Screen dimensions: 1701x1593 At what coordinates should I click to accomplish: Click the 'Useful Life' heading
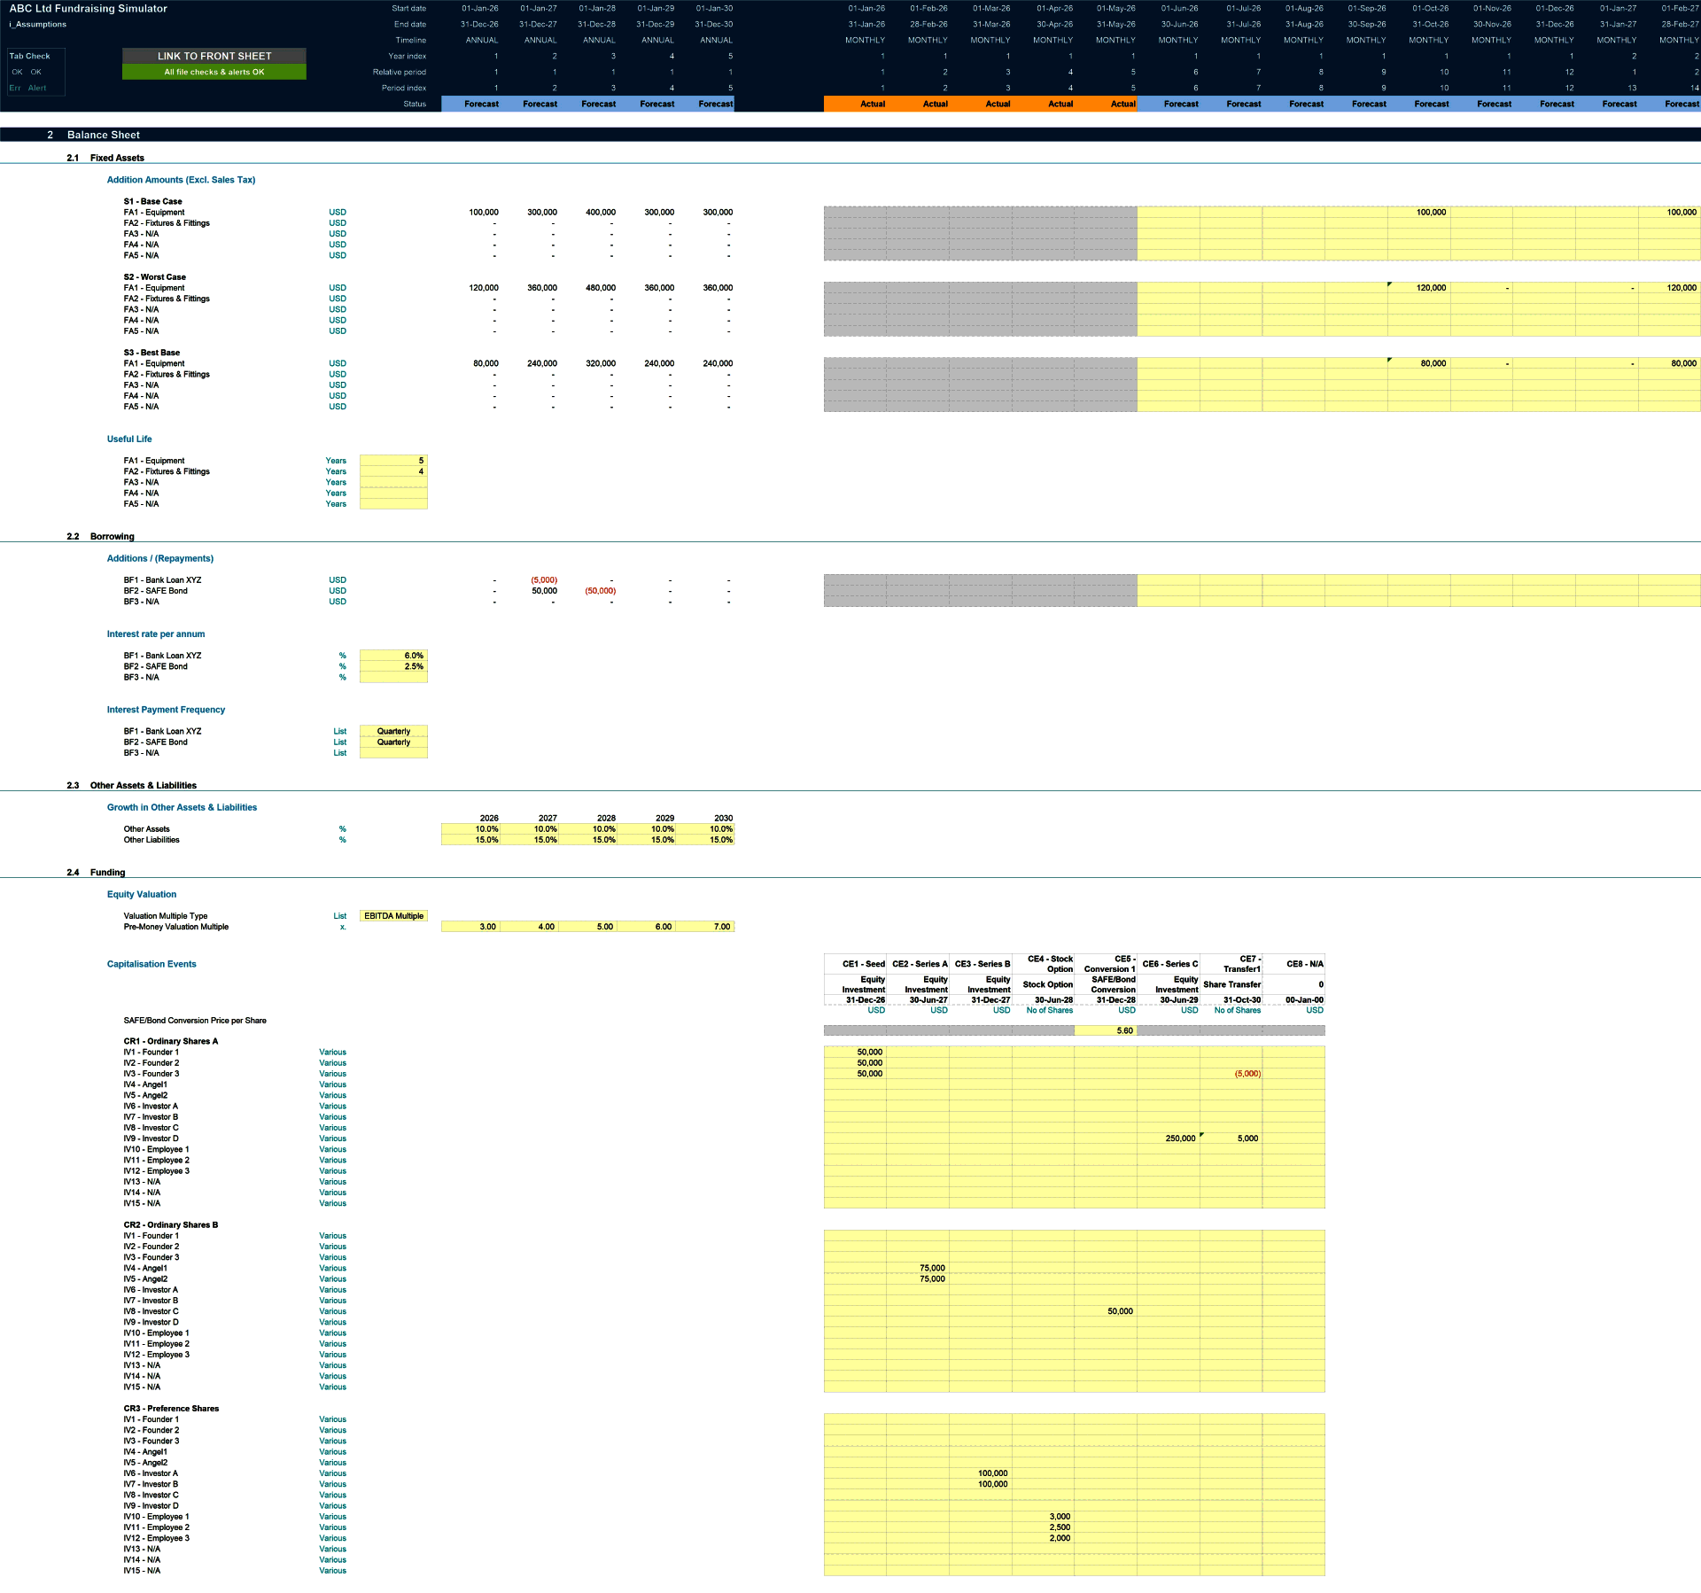129,439
